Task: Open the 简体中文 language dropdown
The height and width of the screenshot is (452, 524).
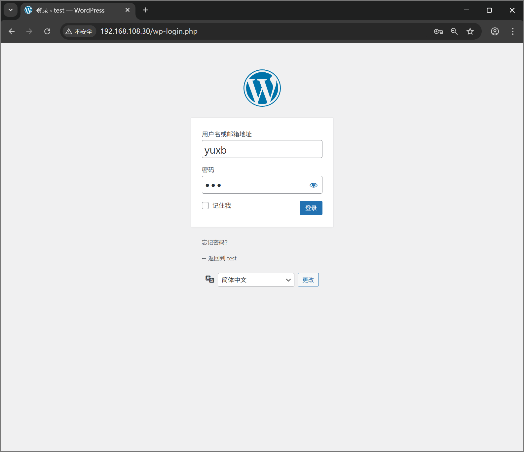Action: [x=256, y=280]
